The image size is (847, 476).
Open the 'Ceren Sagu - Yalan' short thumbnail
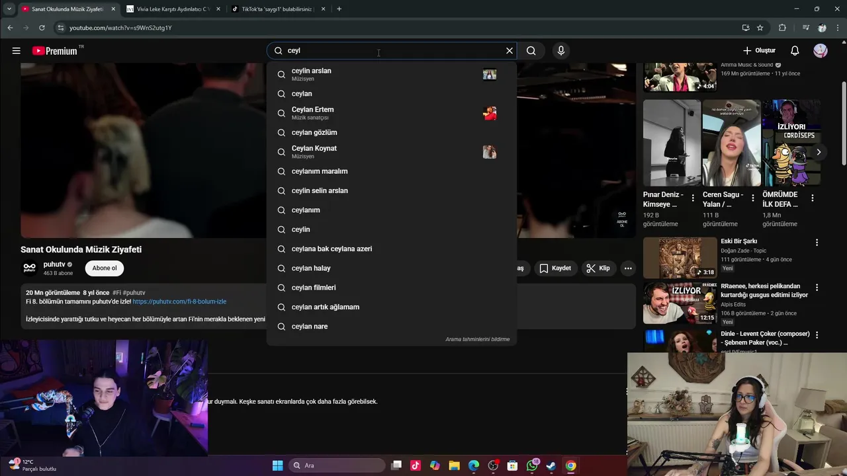pos(731,143)
